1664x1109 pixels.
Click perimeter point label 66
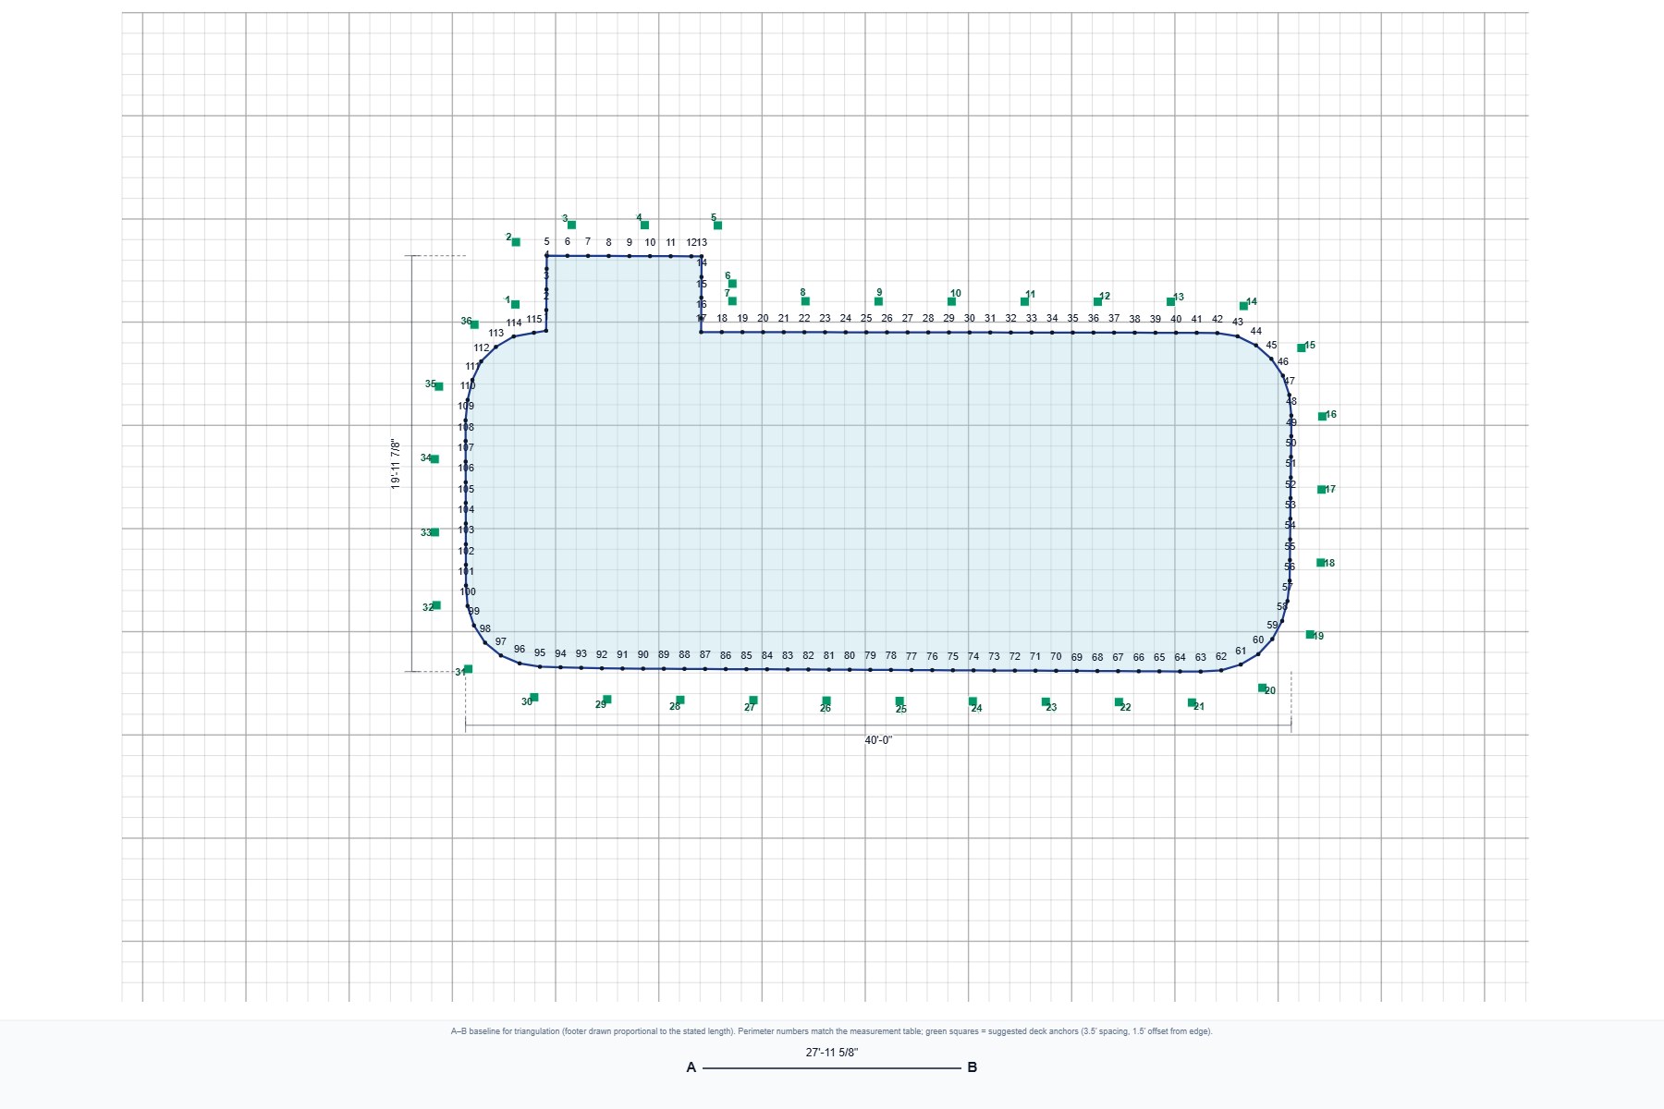pyautogui.click(x=1138, y=657)
